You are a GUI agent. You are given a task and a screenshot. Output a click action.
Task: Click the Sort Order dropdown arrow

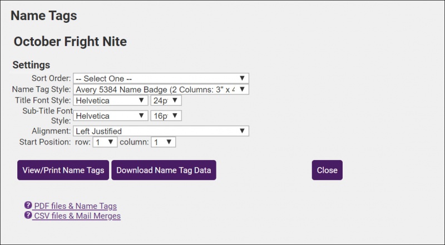[x=243, y=78]
